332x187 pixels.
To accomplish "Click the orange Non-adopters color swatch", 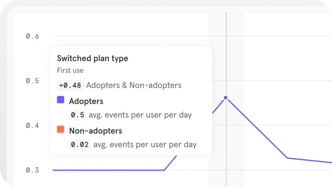I will coord(61,129).
